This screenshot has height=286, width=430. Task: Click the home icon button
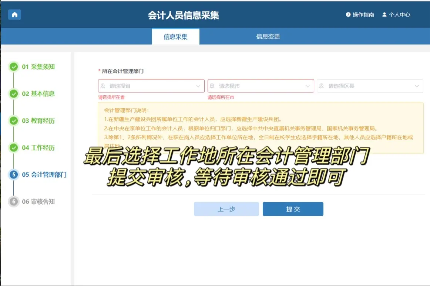coord(14,15)
